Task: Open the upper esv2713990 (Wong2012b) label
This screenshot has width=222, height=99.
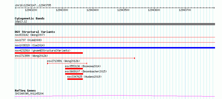Action: [31, 56]
